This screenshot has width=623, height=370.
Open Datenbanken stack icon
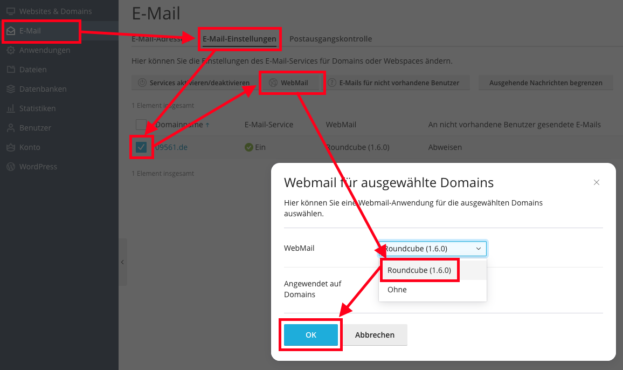pyautogui.click(x=11, y=89)
